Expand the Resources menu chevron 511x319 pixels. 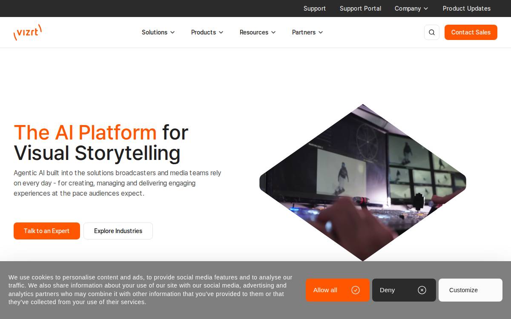pyautogui.click(x=273, y=32)
